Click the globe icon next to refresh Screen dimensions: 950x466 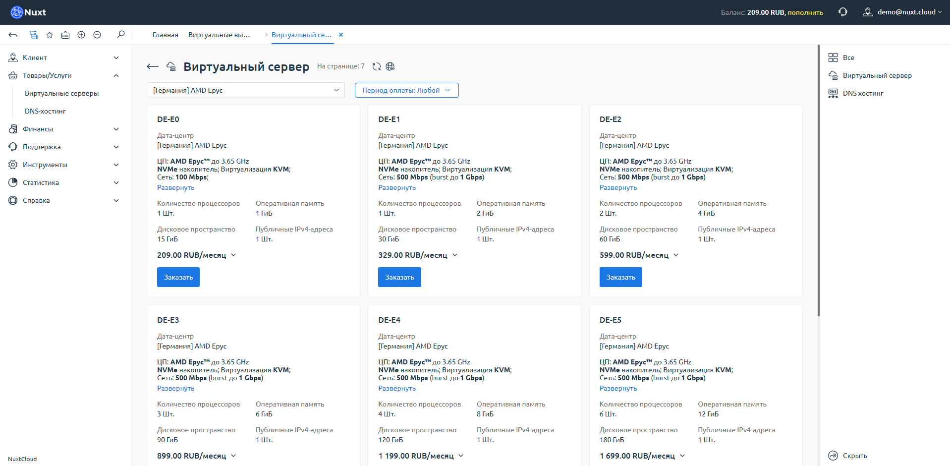pyautogui.click(x=391, y=66)
